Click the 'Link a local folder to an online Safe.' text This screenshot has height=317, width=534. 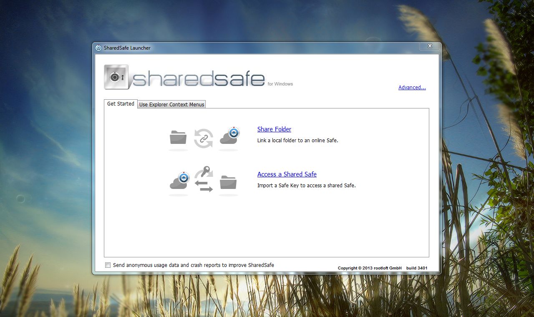coord(298,141)
